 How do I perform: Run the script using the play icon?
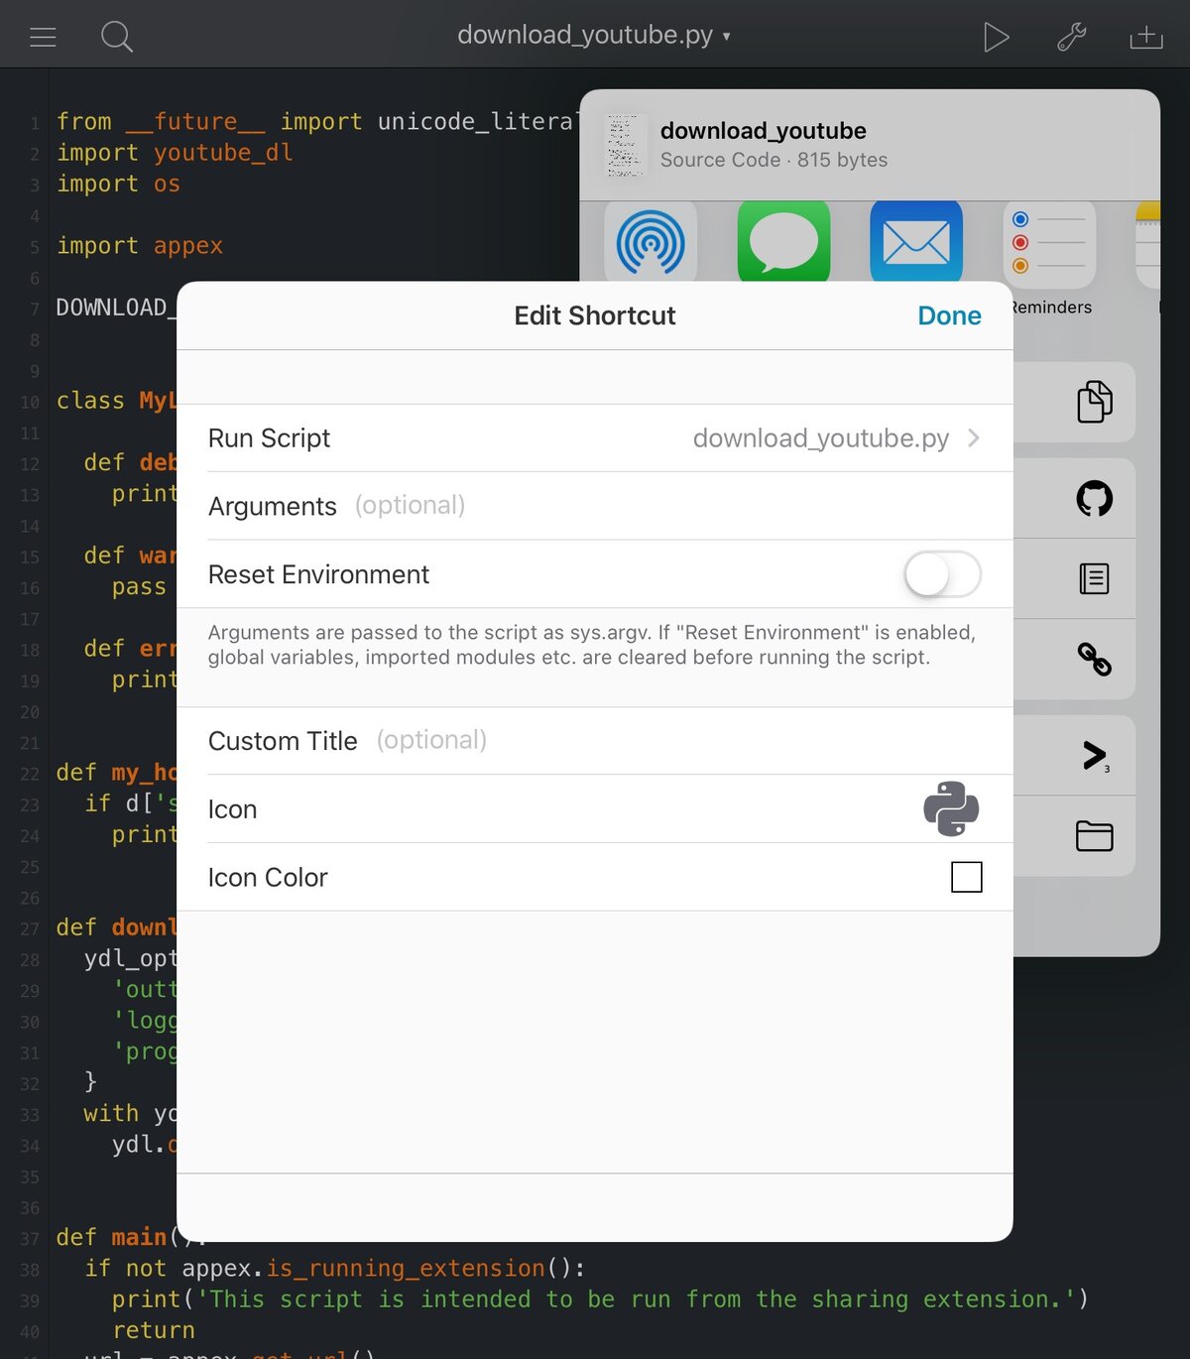tap(996, 36)
